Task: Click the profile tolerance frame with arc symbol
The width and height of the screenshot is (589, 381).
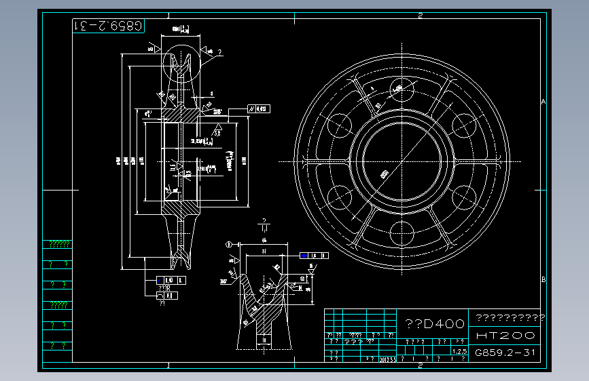Action: click(x=167, y=296)
